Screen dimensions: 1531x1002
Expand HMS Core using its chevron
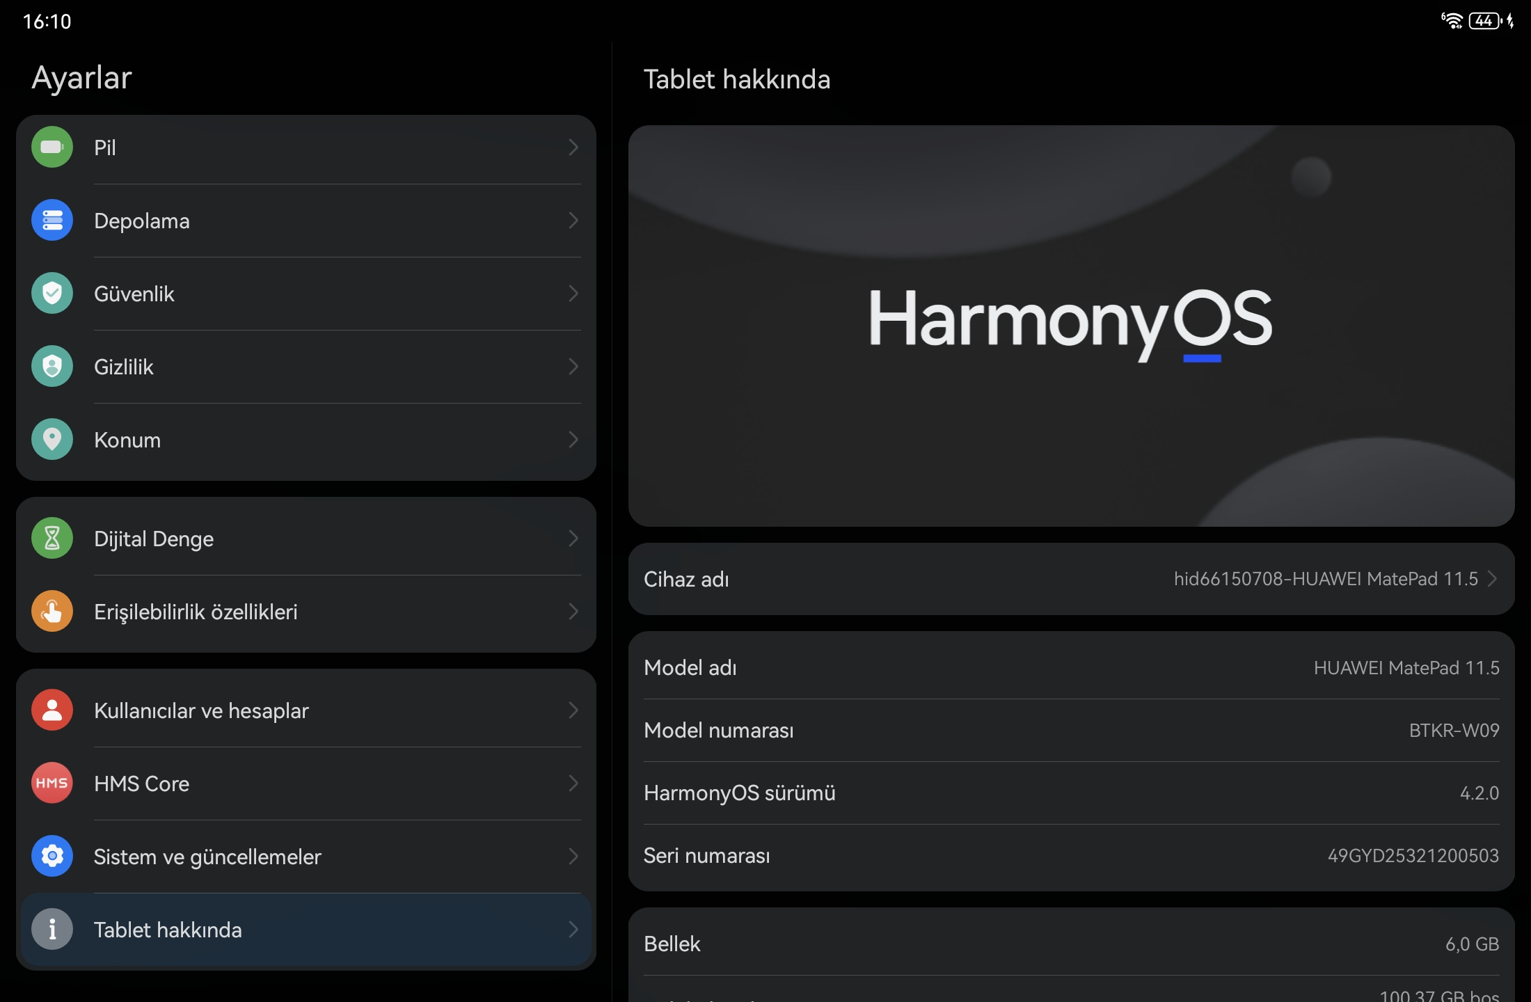tap(573, 783)
